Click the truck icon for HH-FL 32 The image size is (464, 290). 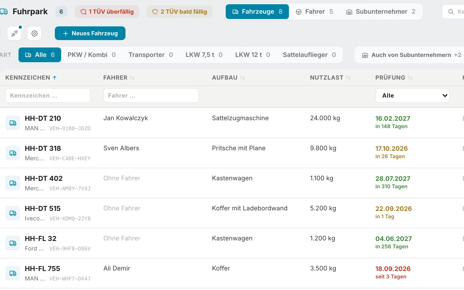(13, 243)
